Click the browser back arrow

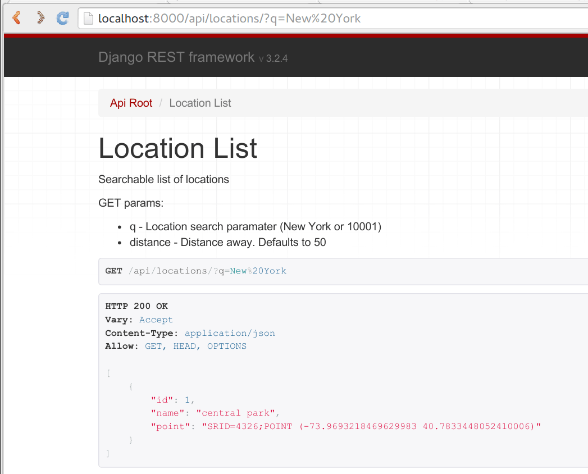tap(16, 17)
